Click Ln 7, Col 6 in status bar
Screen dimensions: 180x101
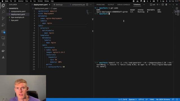tap(123, 100)
